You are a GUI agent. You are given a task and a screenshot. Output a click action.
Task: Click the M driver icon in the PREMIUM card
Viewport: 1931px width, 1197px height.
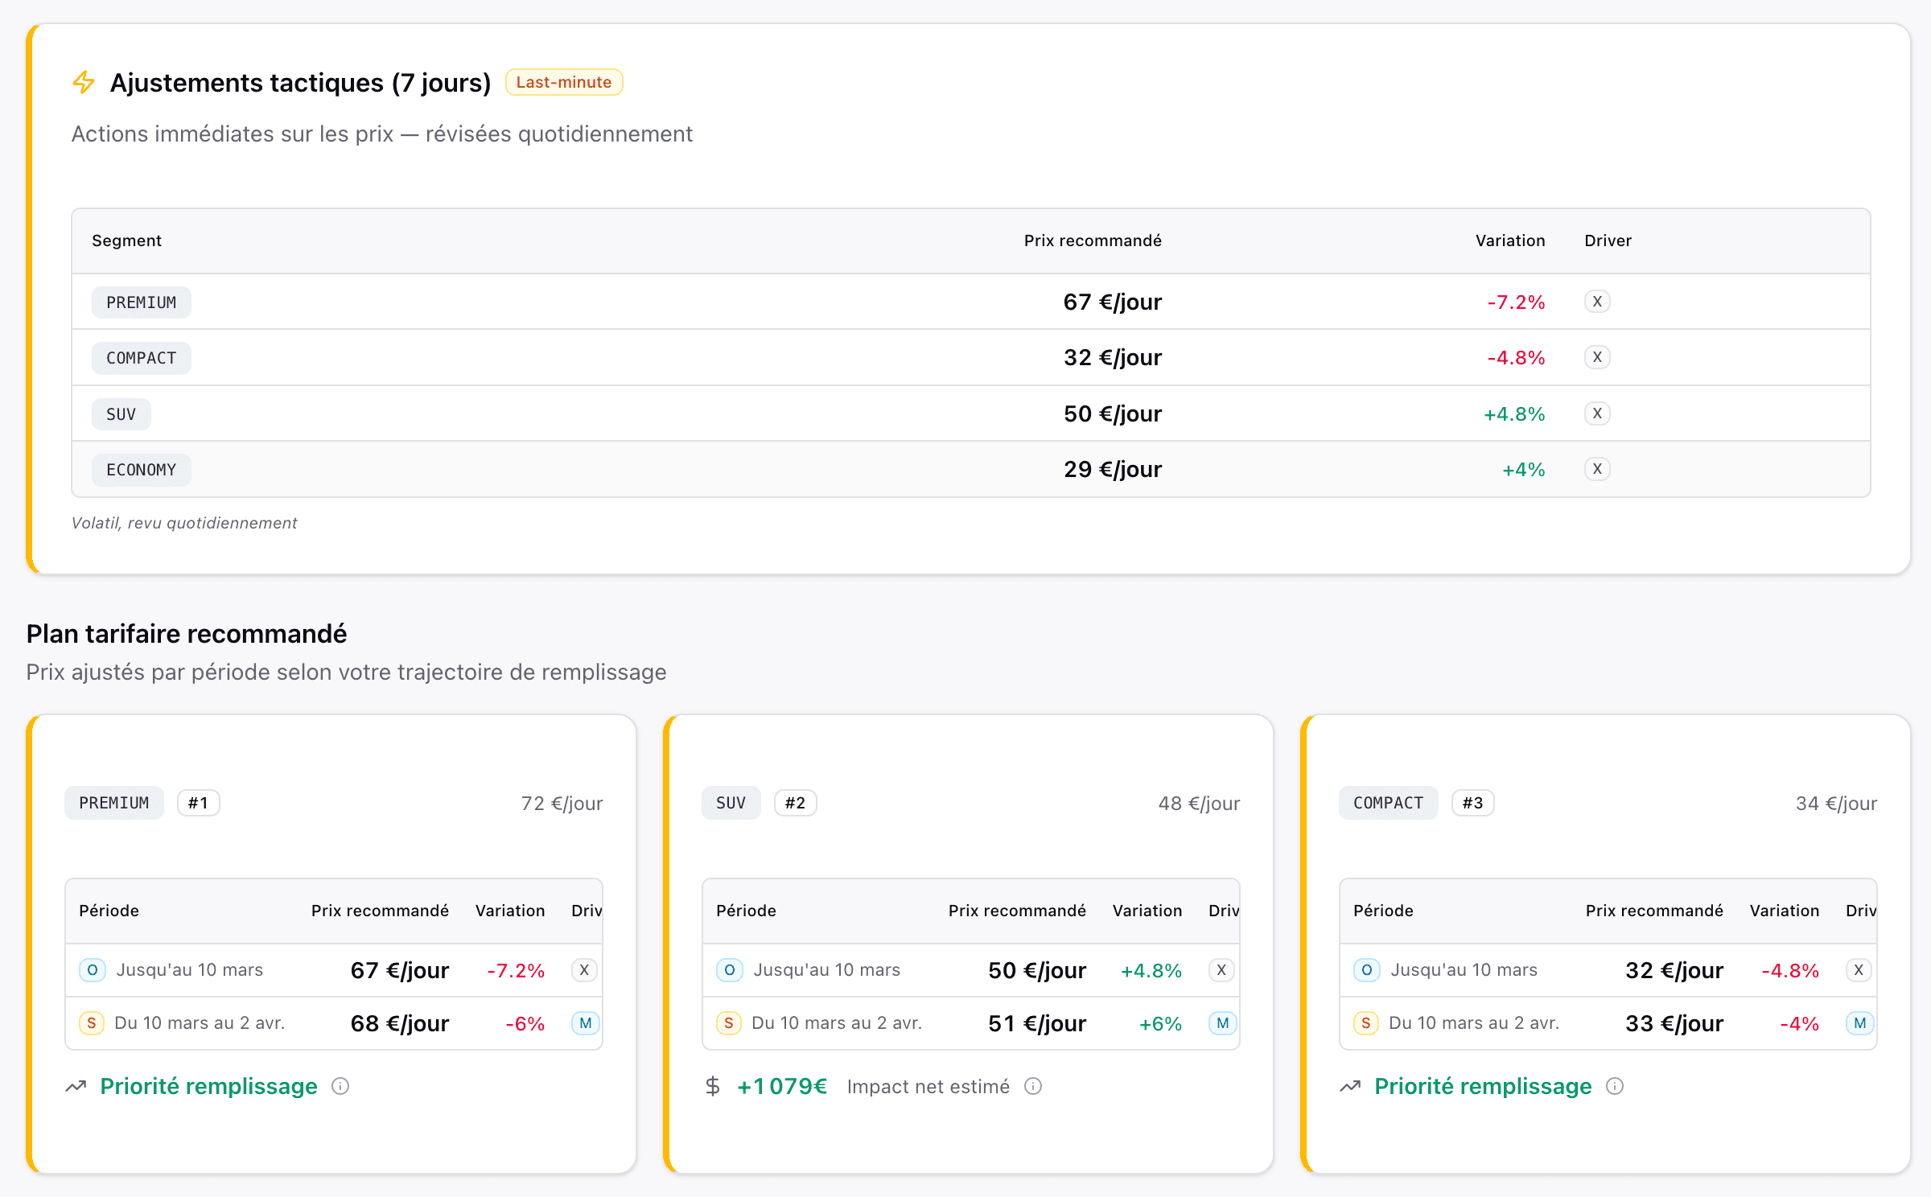[585, 1023]
